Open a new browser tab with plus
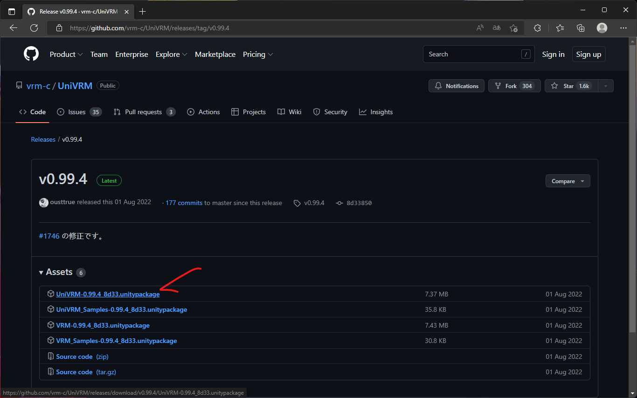The image size is (637, 398). click(x=143, y=11)
